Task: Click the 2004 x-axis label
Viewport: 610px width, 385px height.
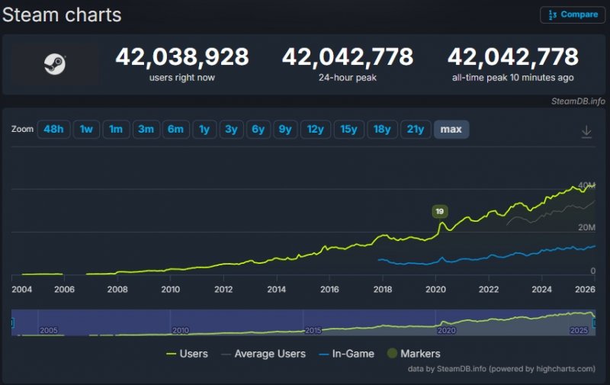Action: tap(22, 290)
